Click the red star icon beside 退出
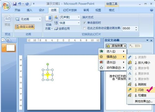 click(x=101, y=62)
